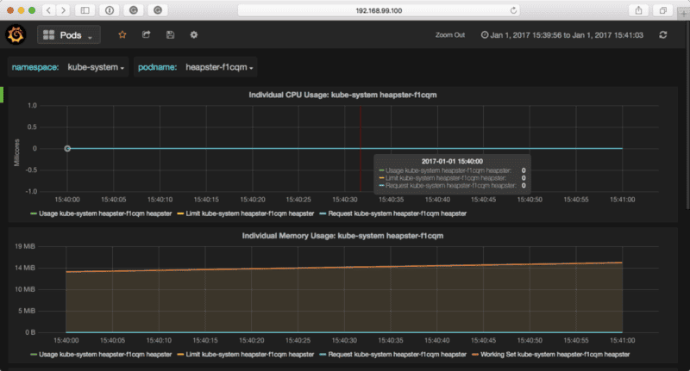
Task: Refresh the dashboard data
Action: 662,35
